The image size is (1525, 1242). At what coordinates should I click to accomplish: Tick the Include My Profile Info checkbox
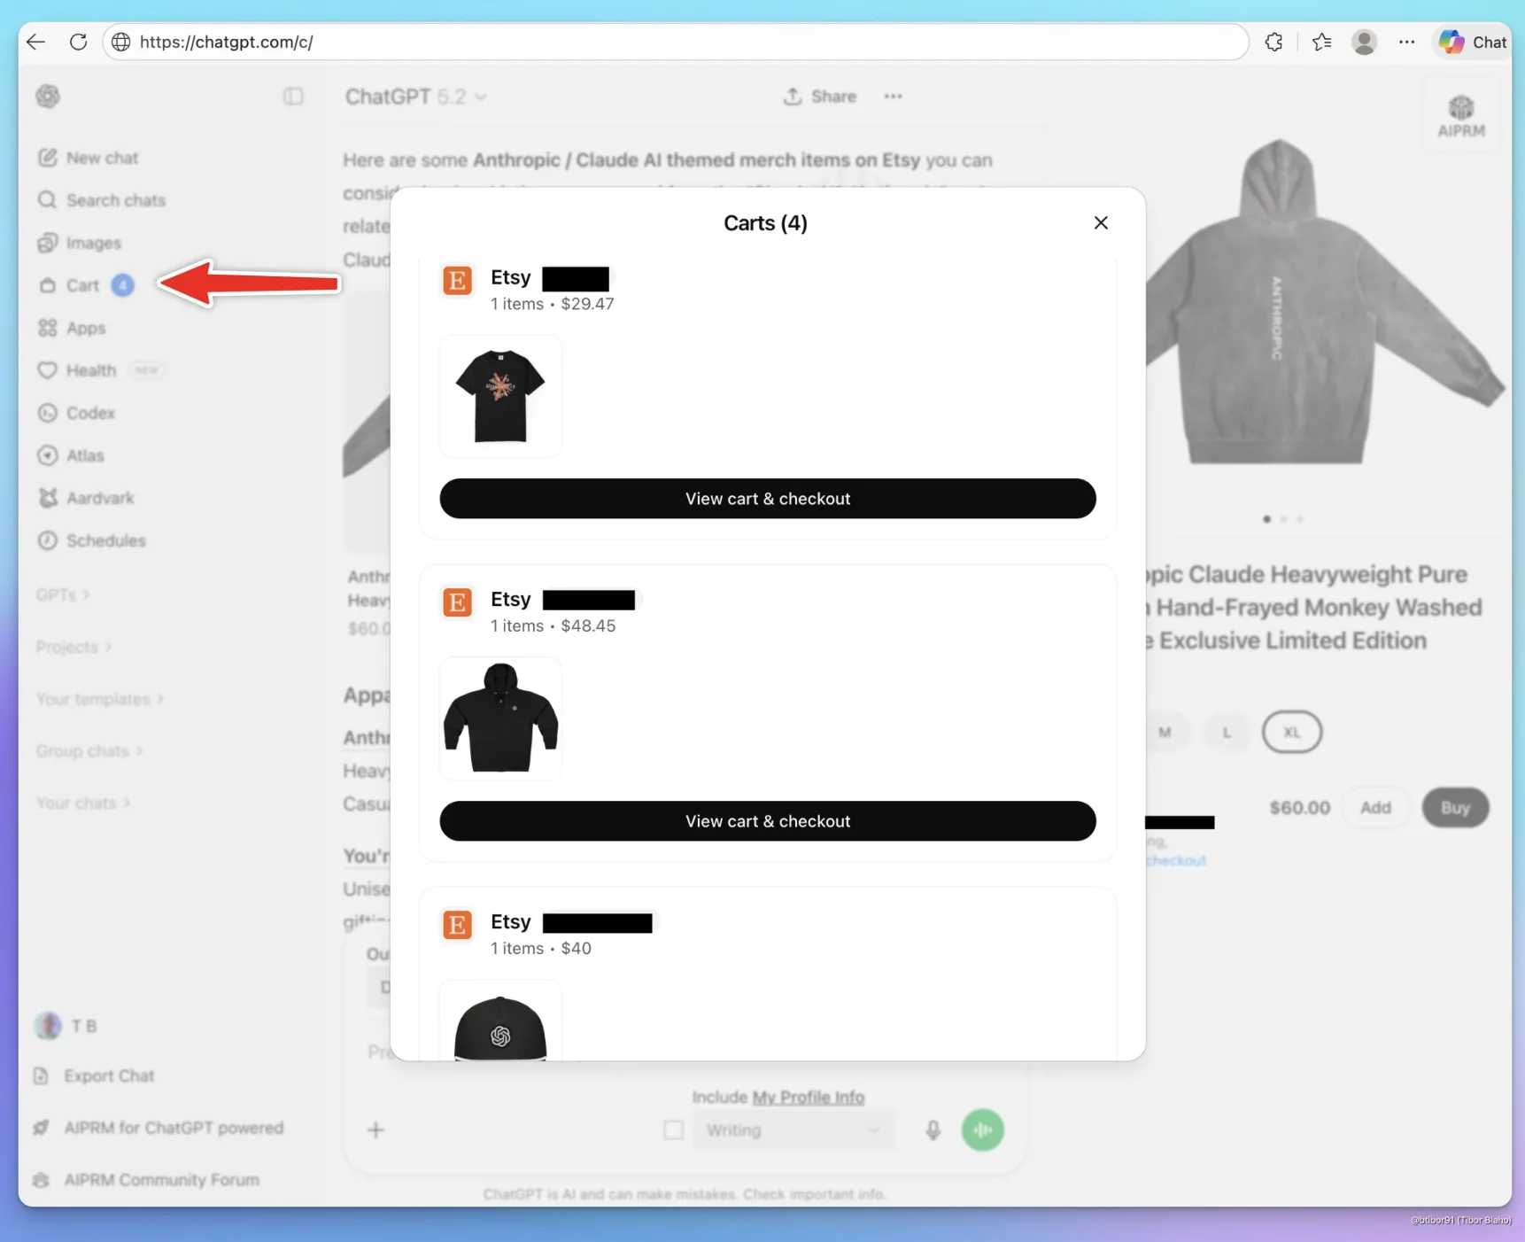point(673,1130)
